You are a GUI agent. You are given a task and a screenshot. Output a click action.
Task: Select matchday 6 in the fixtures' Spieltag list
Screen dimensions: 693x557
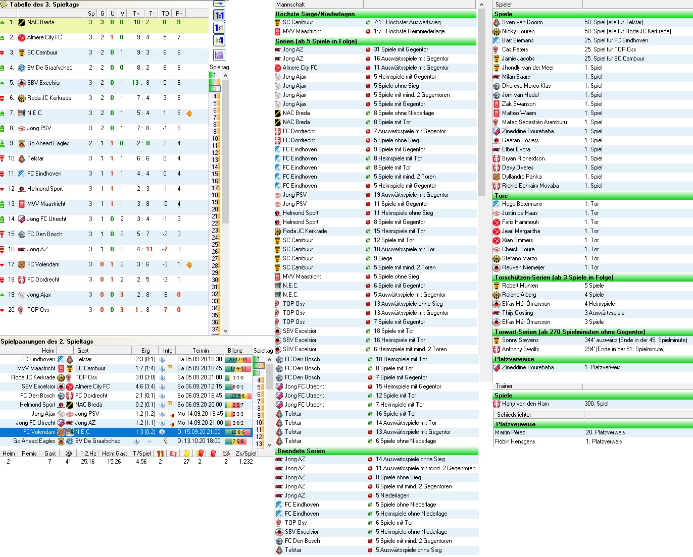[x=259, y=395]
